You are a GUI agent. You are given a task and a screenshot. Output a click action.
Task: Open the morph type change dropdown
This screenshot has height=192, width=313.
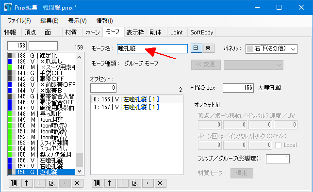[x=253, y=65]
